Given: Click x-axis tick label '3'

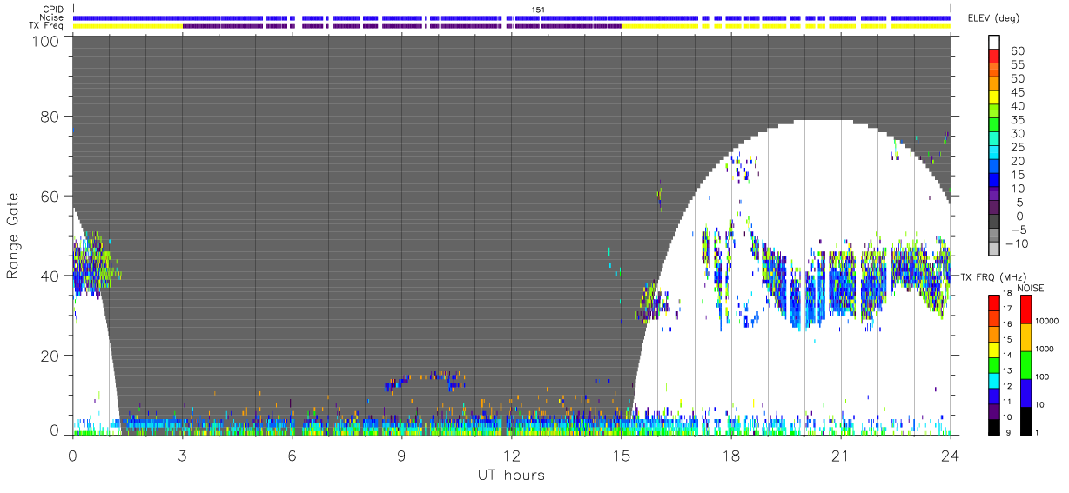Looking at the screenshot, I should [x=182, y=455].
